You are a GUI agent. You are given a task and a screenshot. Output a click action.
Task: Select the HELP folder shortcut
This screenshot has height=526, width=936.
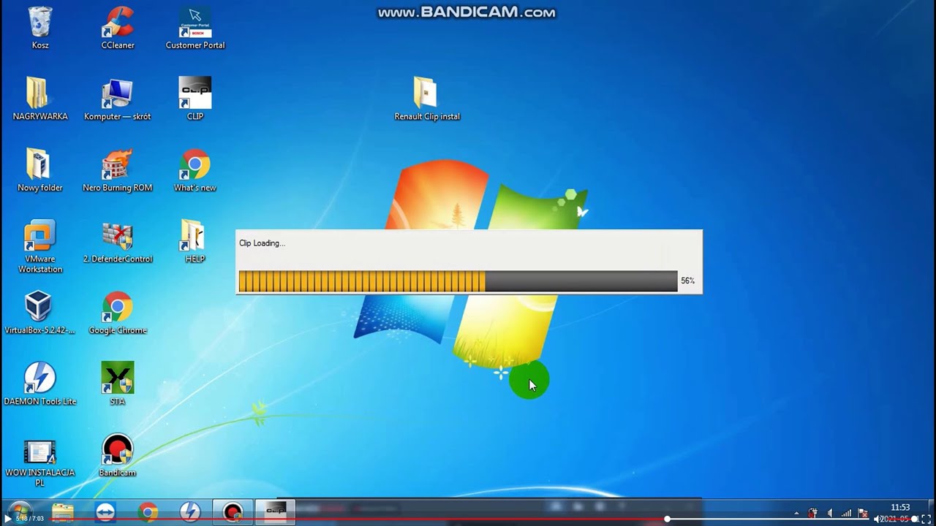pos(195,242)
